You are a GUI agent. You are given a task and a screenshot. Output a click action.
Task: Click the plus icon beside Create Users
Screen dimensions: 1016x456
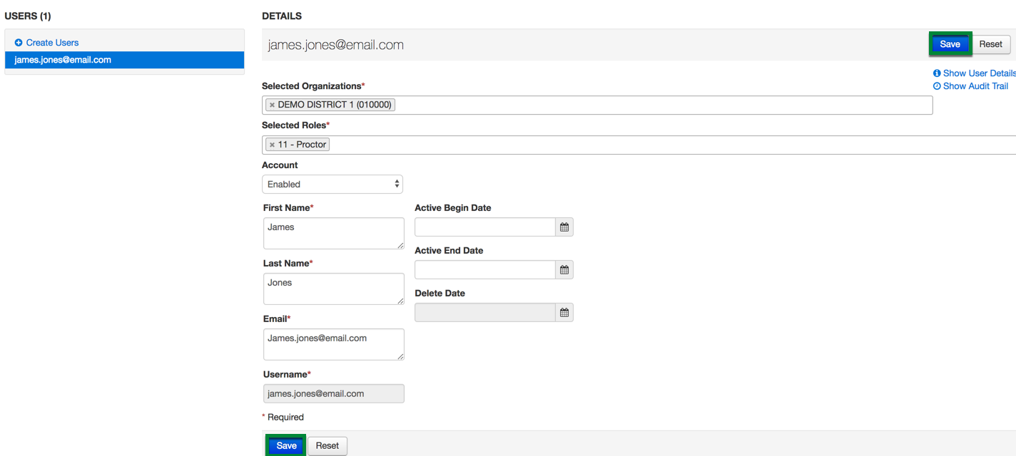19,43
